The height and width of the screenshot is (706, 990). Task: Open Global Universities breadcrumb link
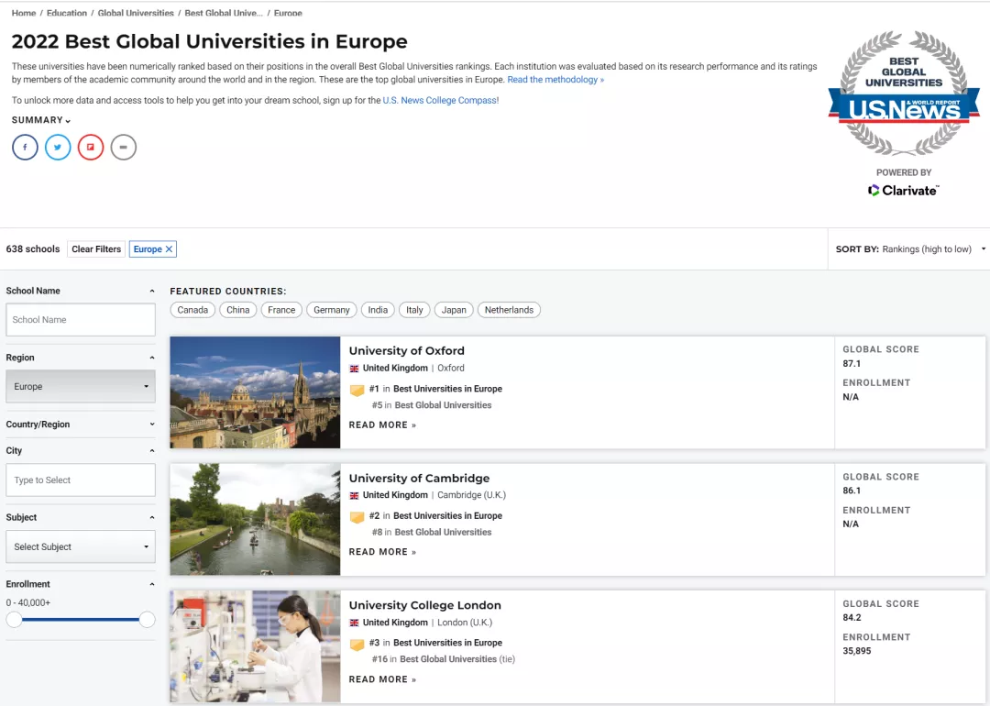point(136,13)
